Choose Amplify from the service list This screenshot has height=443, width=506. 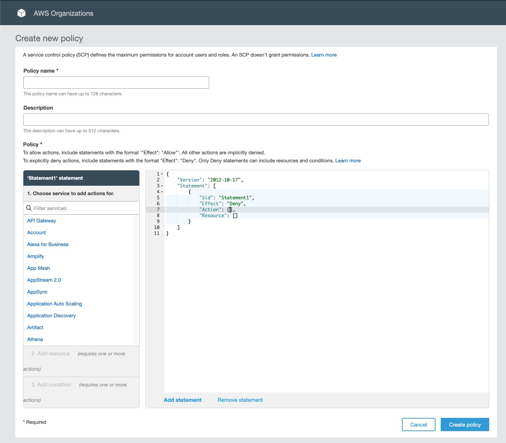pyautogui.click(x=35, y=256)
